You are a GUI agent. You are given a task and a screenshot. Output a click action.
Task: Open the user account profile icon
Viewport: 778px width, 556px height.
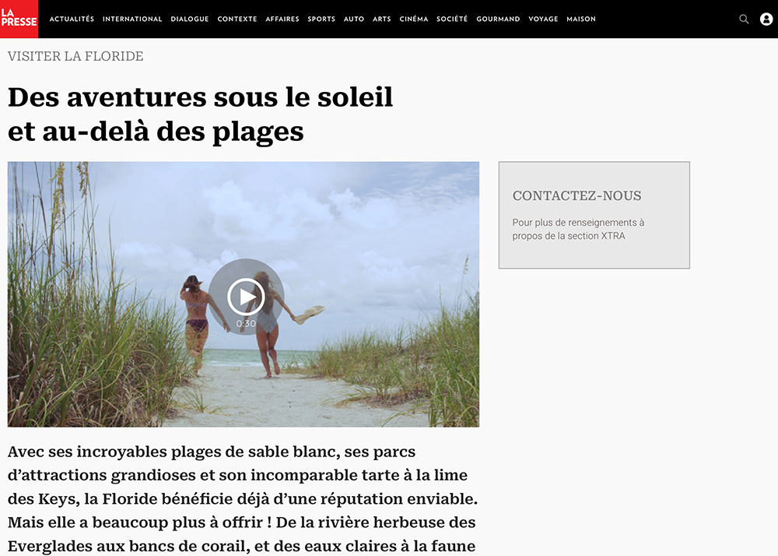[x=766, y=19]
